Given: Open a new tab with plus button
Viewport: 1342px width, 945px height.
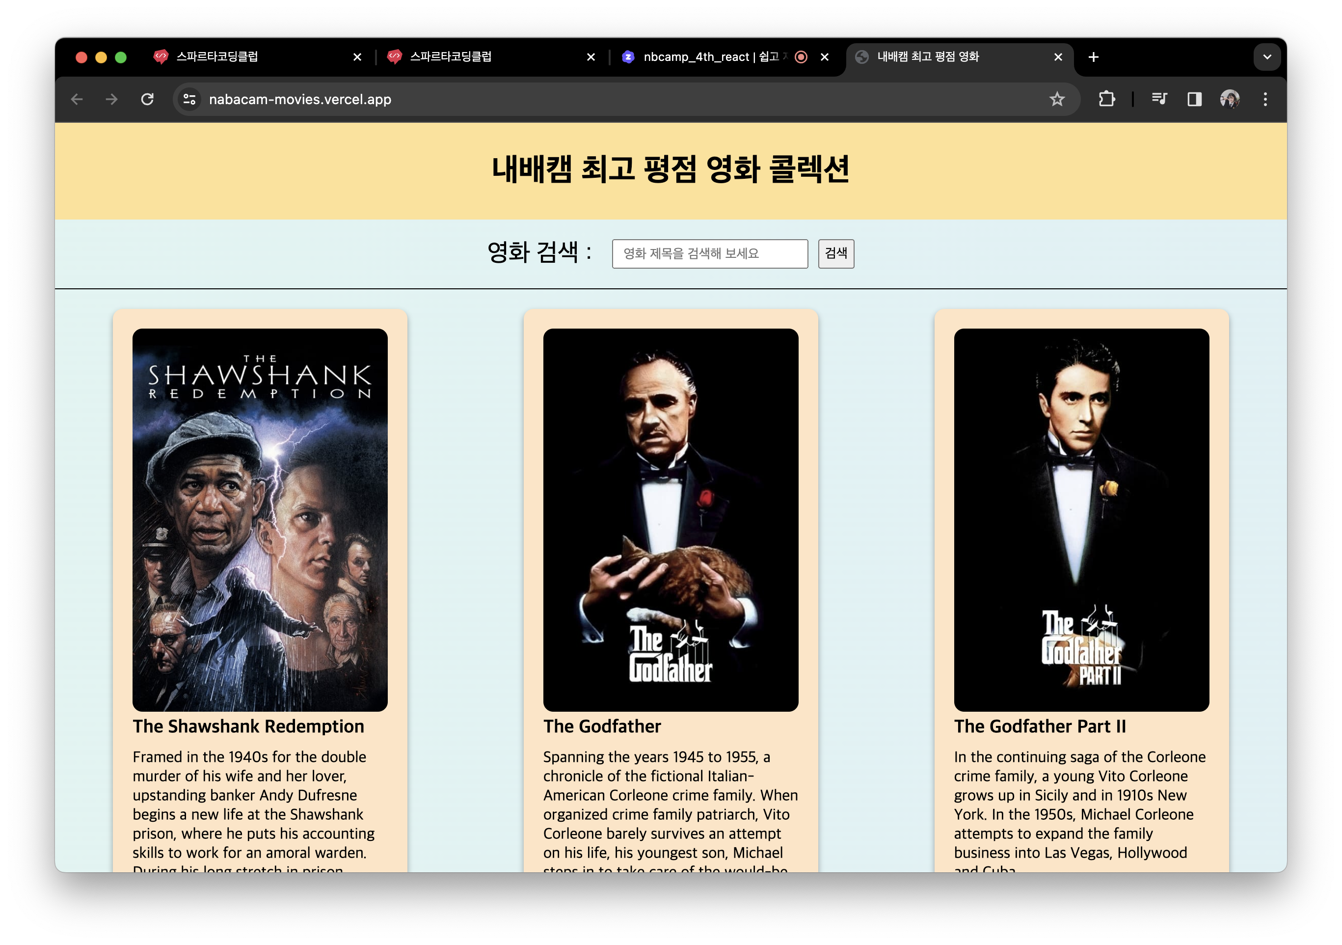Looking at the screenshot, I should pyautogui.click(x=1094, y=56).
